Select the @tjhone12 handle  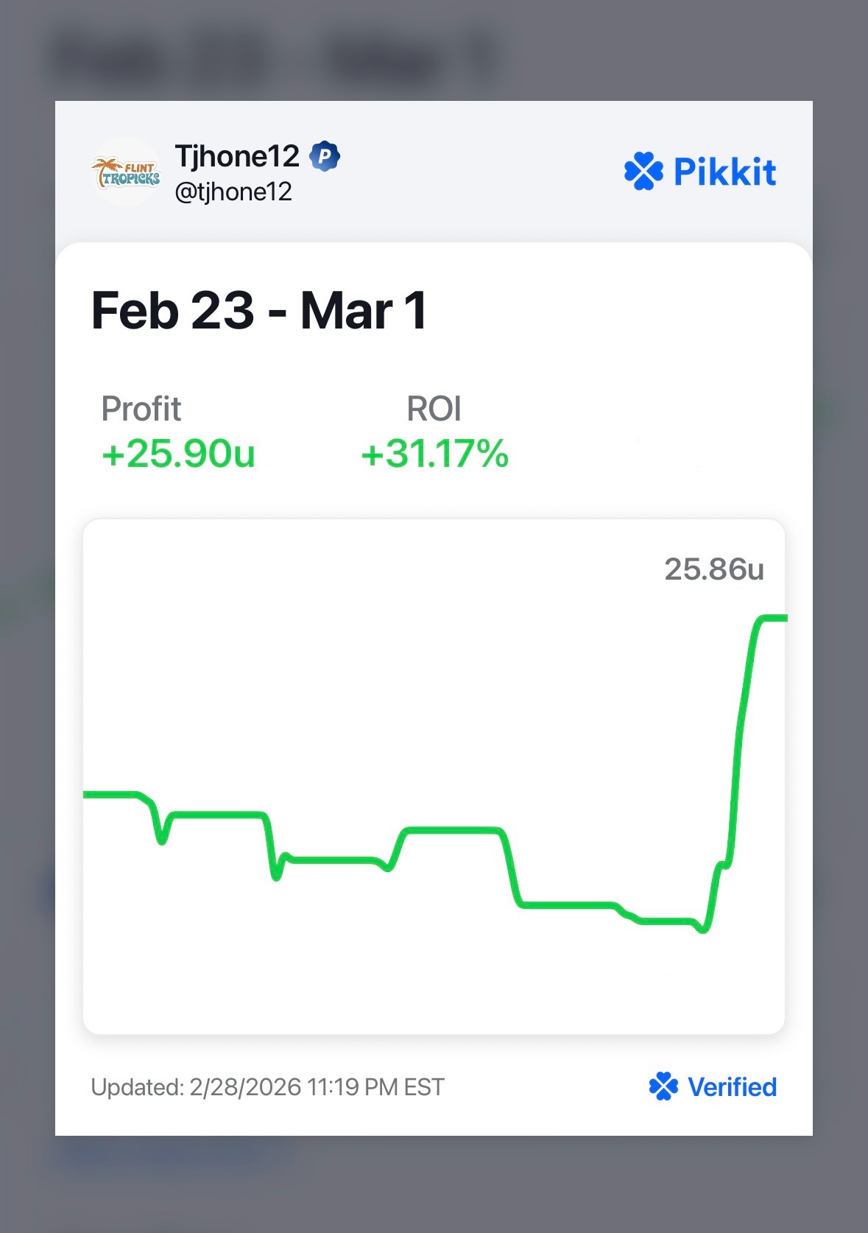(x=233, y=192)
